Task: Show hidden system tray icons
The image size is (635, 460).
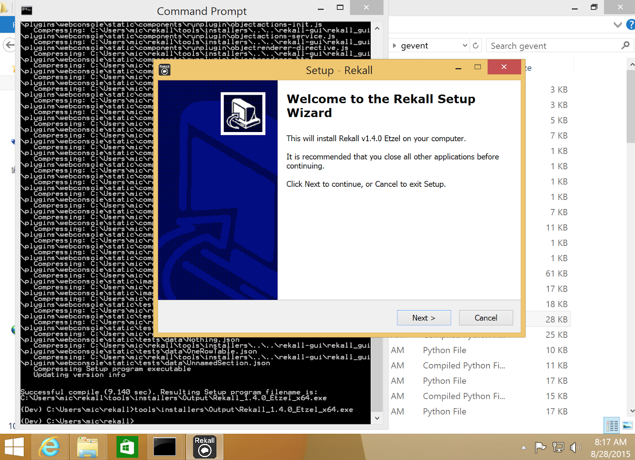Action: [523, 448]
